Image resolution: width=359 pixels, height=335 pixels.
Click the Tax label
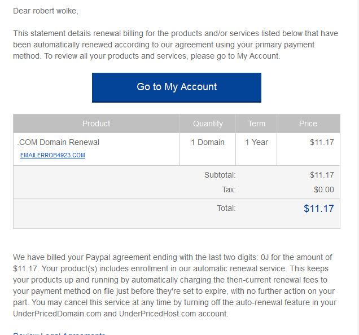click(x=229, y=189)
